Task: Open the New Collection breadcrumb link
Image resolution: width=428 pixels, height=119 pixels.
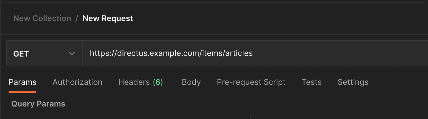Action: point(42,18)
